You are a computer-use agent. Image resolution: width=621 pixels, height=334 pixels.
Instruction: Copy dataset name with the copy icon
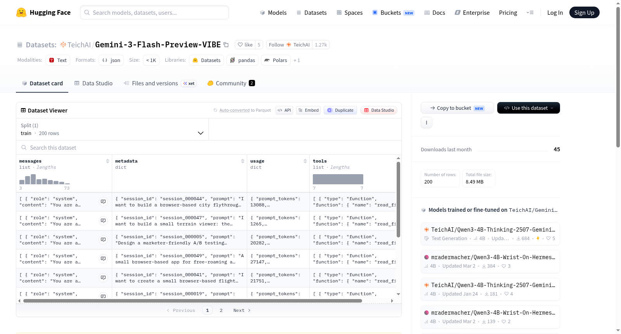pyautogui.click(x=226, y=45)
